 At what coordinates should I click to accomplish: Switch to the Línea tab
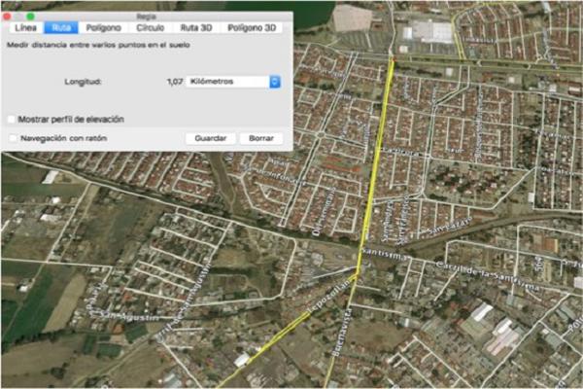click(25, 28)
